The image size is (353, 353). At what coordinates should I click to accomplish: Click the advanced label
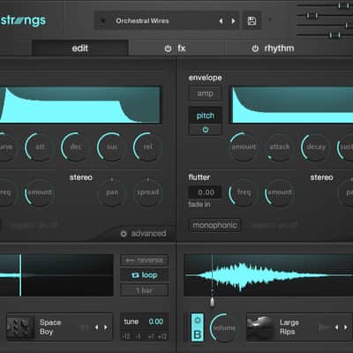pyautogui.click(x=148, y=234)
